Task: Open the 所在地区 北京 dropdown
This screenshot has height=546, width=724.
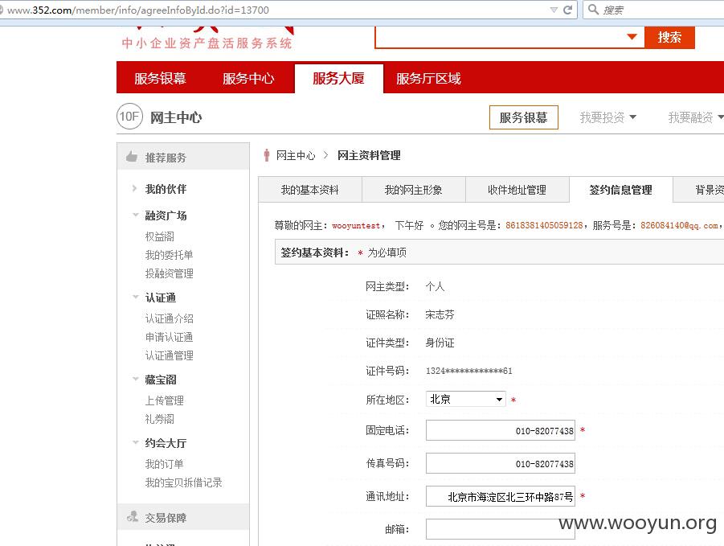Action: click(465, 399)
